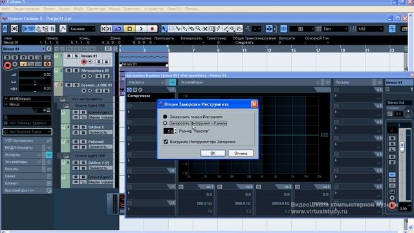Open the Nexus output routing dropdown
This screenshot has height=233, width=414.
click(x=27, y=104)
